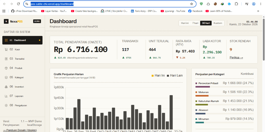
Task: Open the Panduan Desain link
Action: coord(20,130)
